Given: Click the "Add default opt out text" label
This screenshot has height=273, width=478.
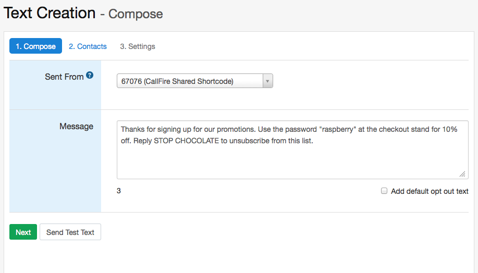Looking at the screenshot, I should pos(430,191).
